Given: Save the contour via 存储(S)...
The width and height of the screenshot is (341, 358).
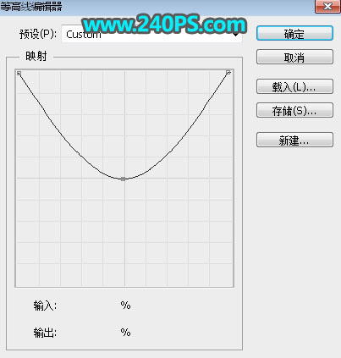Looking at the screenshot, I should point(294,110).
